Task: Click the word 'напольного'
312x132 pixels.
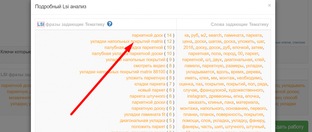Action: coord(211,108)
